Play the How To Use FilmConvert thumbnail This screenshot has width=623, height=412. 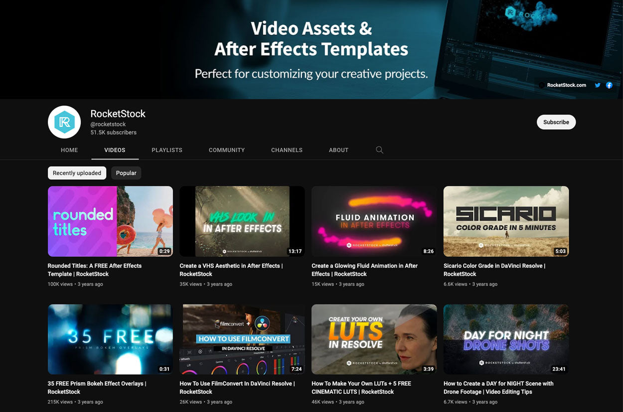pyautogui.click(x=242, y=339)
